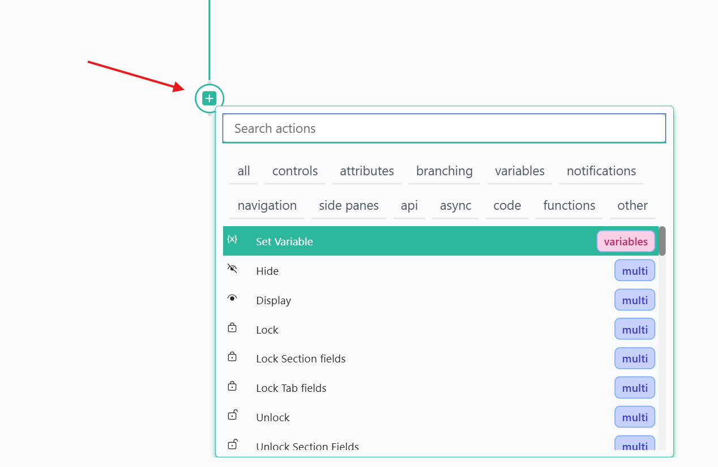Filter actions by variables tab
The image size is (718, 467).
tap(520, 171)
